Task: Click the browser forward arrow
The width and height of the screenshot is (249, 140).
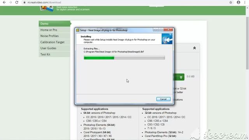Action: pos(11,2)
